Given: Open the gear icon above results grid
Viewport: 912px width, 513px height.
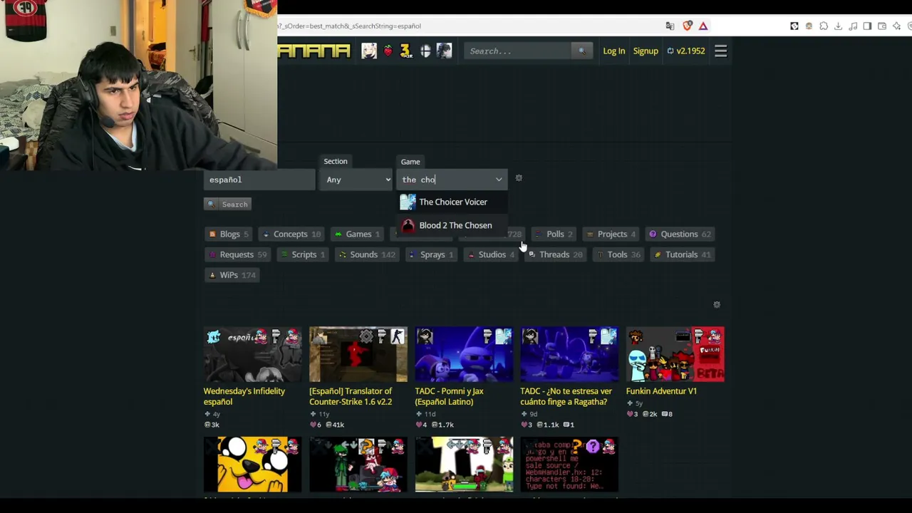Looking at the screenshot, I should point(717,305).
